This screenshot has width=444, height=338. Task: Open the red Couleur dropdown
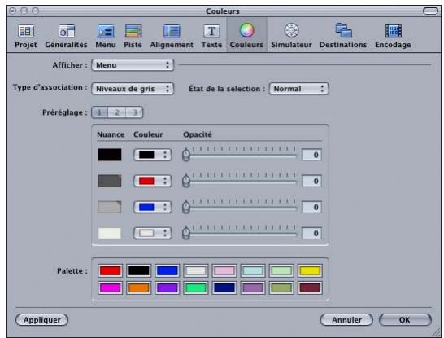click(153, 181)
